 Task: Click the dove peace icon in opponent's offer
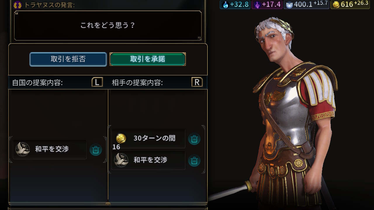[x=121, y=160]
